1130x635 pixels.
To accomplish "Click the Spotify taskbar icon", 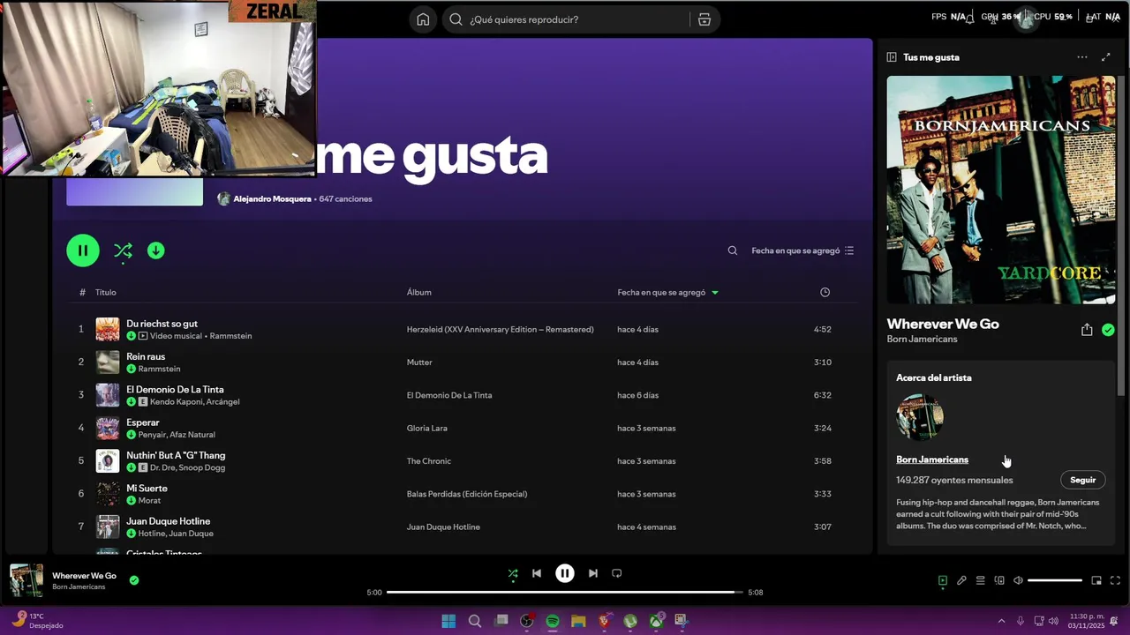I will pos(553,621).
